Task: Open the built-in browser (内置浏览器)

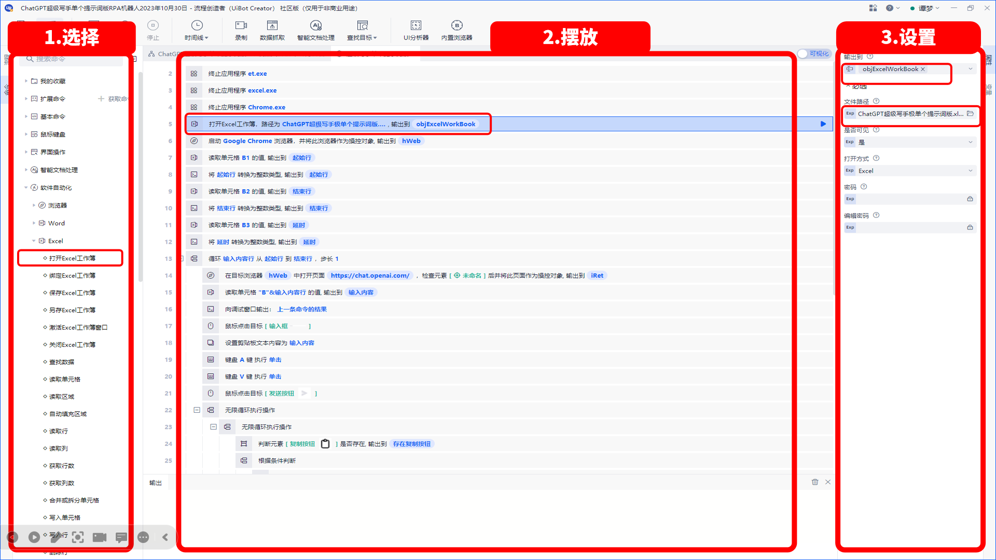Action: pos(457,30)
